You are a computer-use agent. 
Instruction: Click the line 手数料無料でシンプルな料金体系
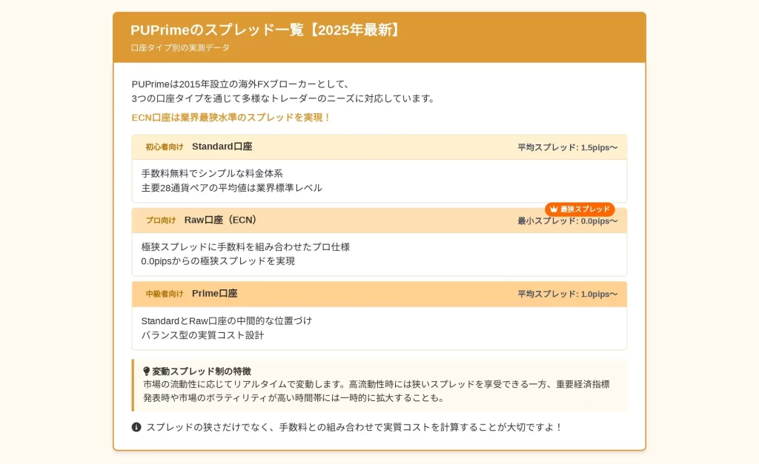click(x=212, y=173)
